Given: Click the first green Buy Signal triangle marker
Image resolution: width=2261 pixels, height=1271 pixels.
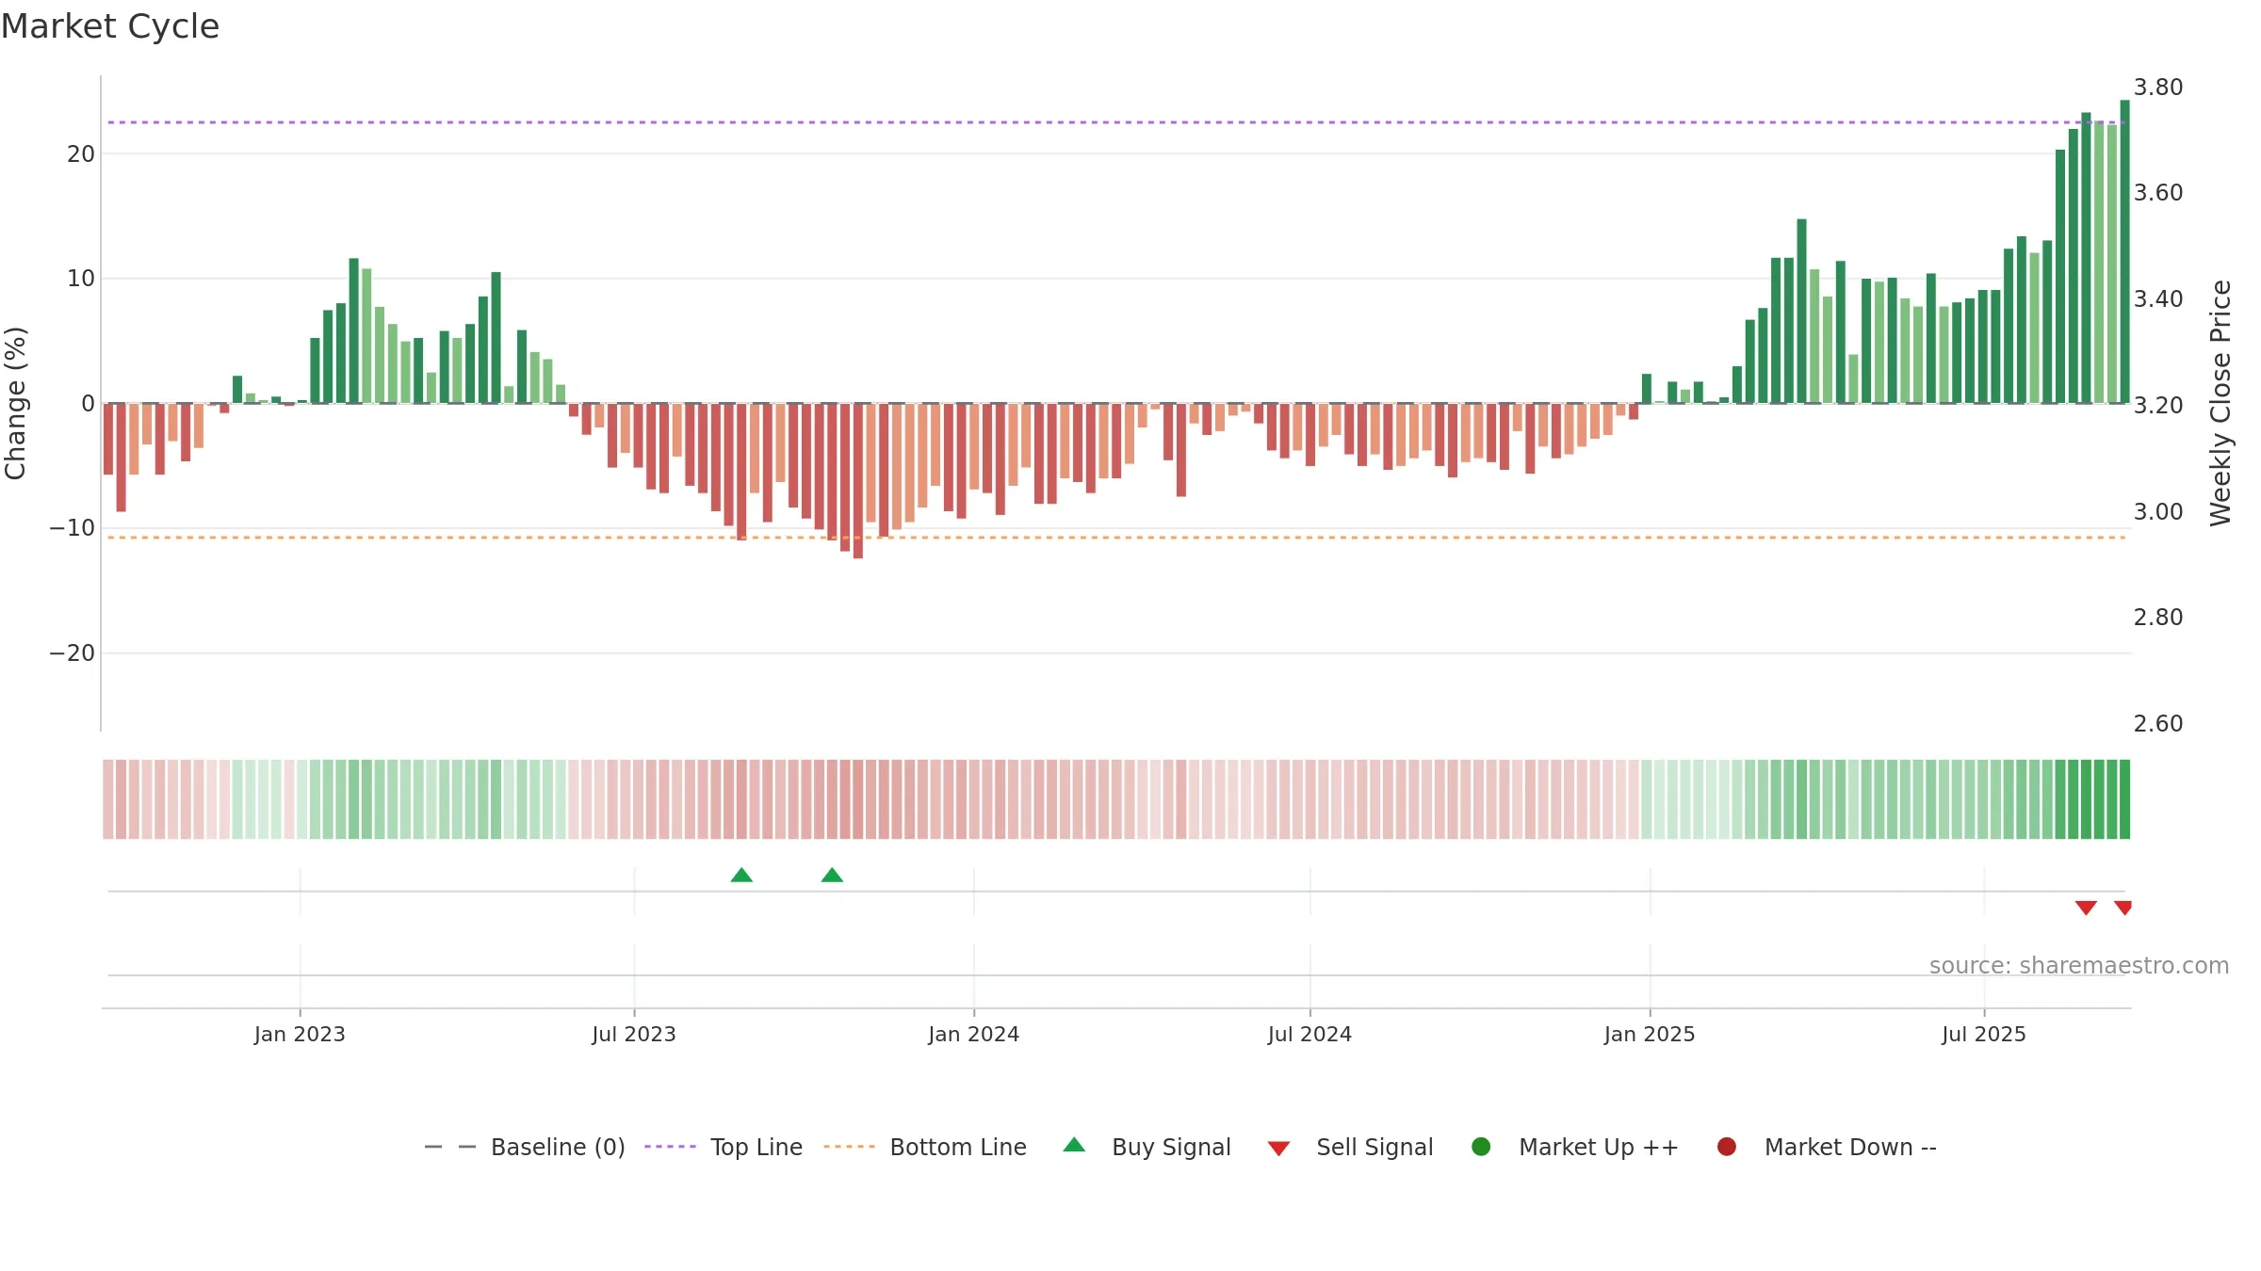Looking at the screenshot, I should pos(741,875).
